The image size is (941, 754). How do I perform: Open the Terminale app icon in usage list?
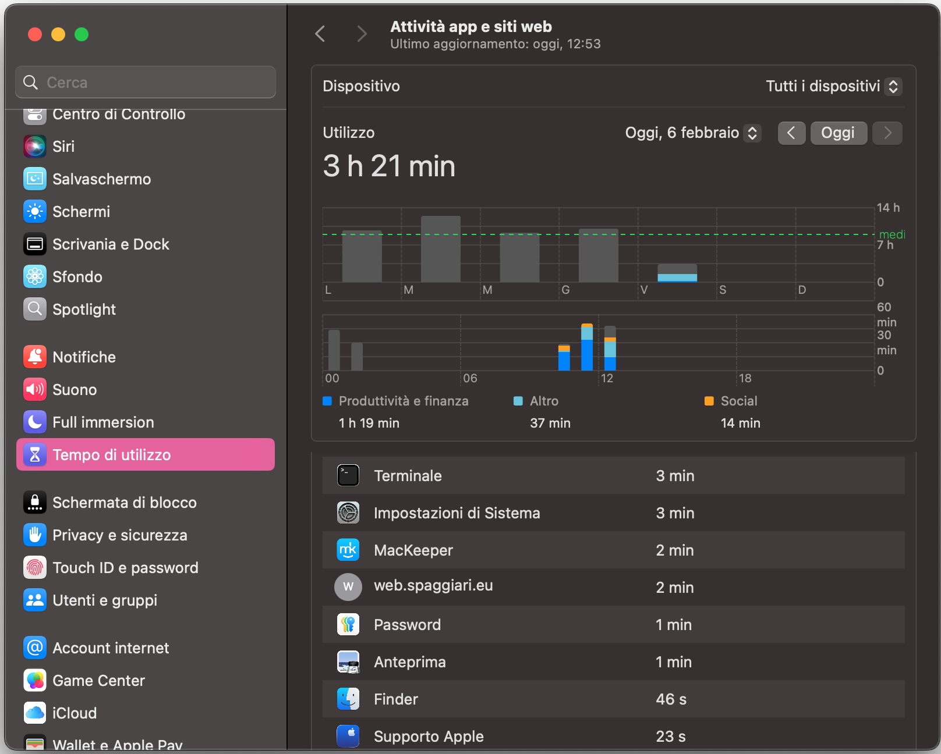pyautogui.click(x=348, y=475)
